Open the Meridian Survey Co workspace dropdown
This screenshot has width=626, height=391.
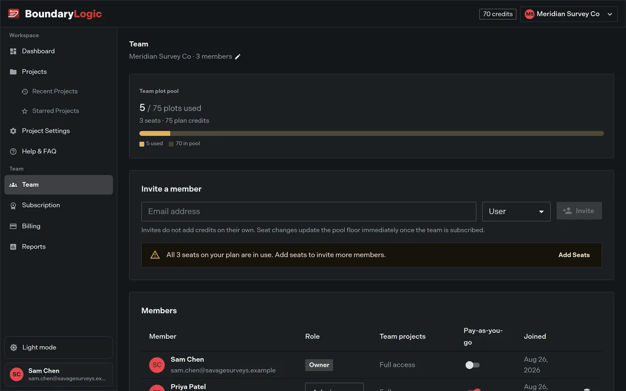click(x=569, y=14)
